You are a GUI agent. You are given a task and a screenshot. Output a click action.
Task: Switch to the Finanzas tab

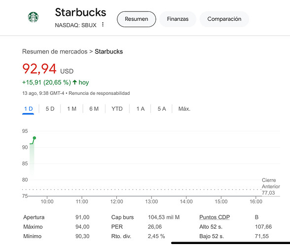(178, 19)
